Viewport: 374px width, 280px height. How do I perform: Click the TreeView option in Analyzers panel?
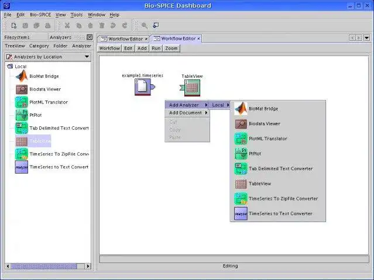15,46
